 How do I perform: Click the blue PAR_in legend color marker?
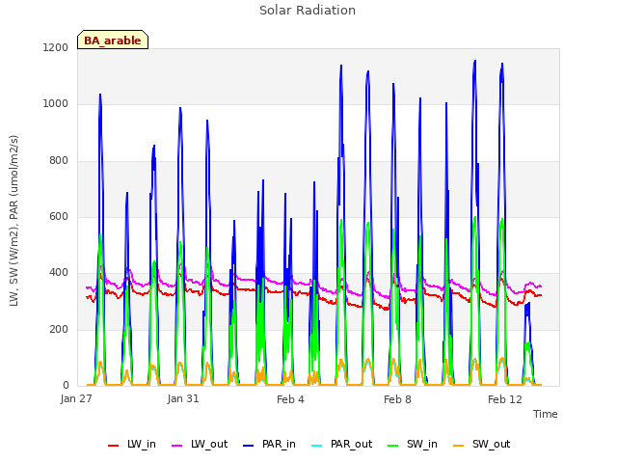(249, 446)
